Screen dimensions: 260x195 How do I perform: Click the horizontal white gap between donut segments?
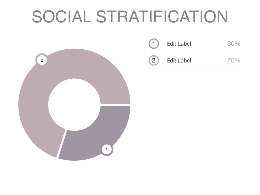click(116, 105)
